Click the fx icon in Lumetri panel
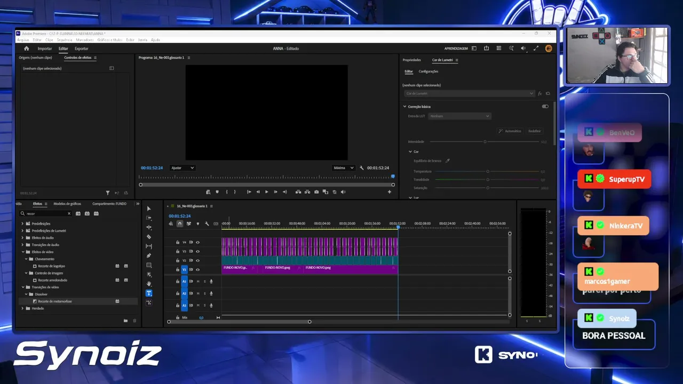Screen dimensions: 683x384 coord(540,93)
